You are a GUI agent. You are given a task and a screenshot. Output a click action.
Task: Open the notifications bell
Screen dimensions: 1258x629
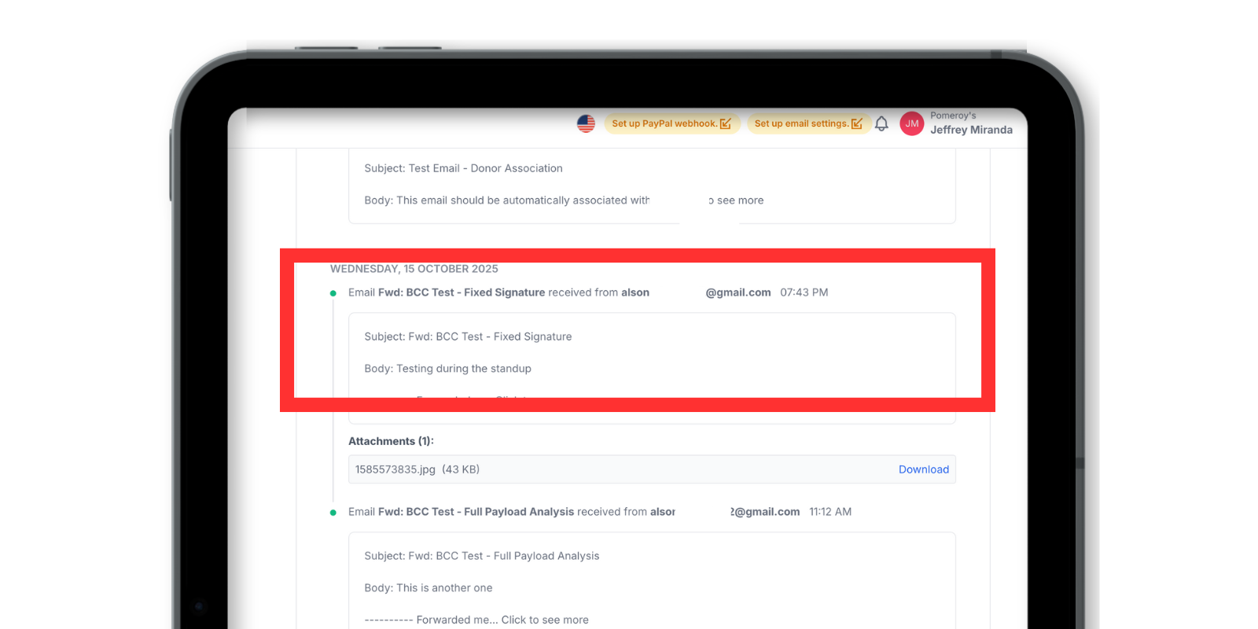(881, 123)
